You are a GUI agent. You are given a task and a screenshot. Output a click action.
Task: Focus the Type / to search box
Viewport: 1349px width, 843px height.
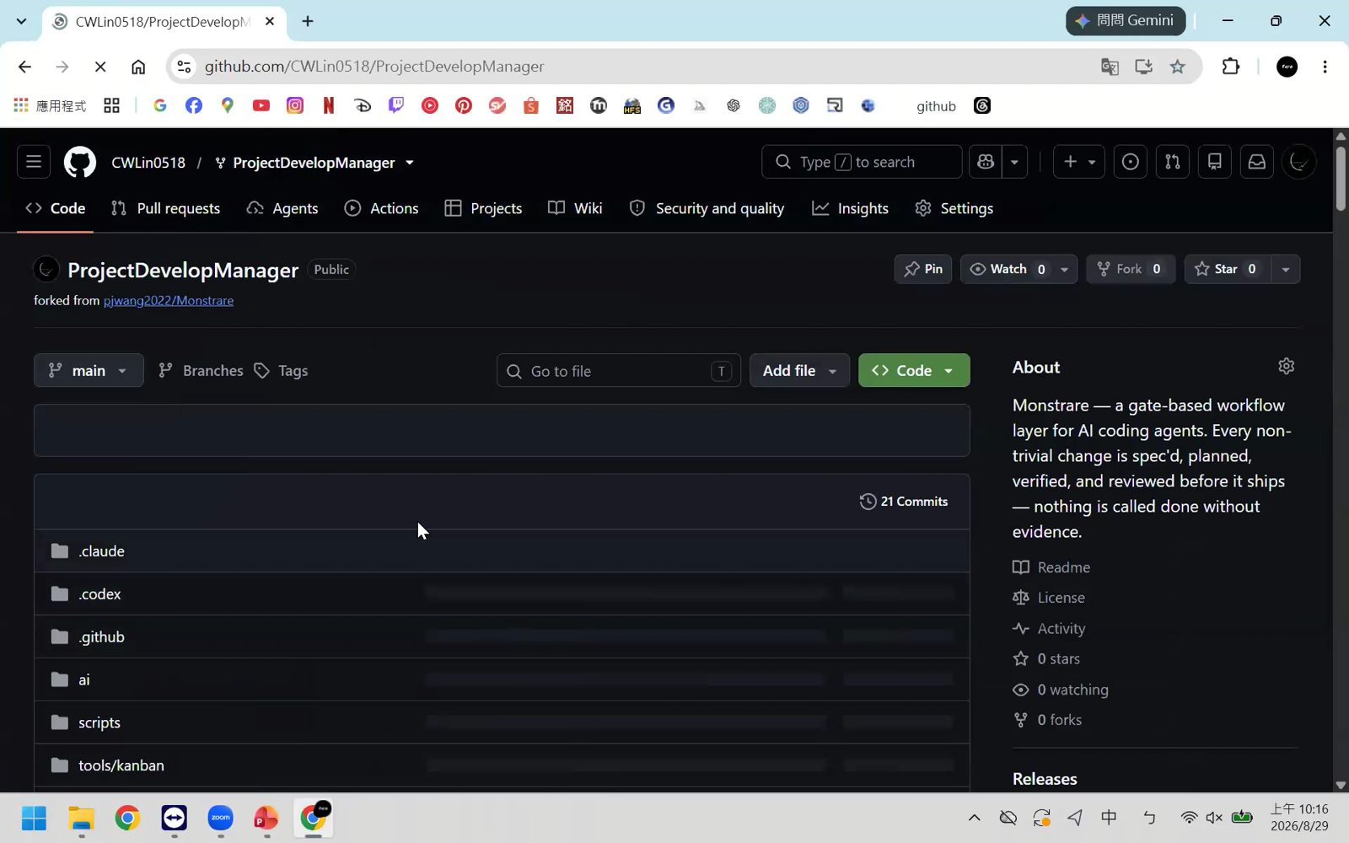tap(862, 162)
